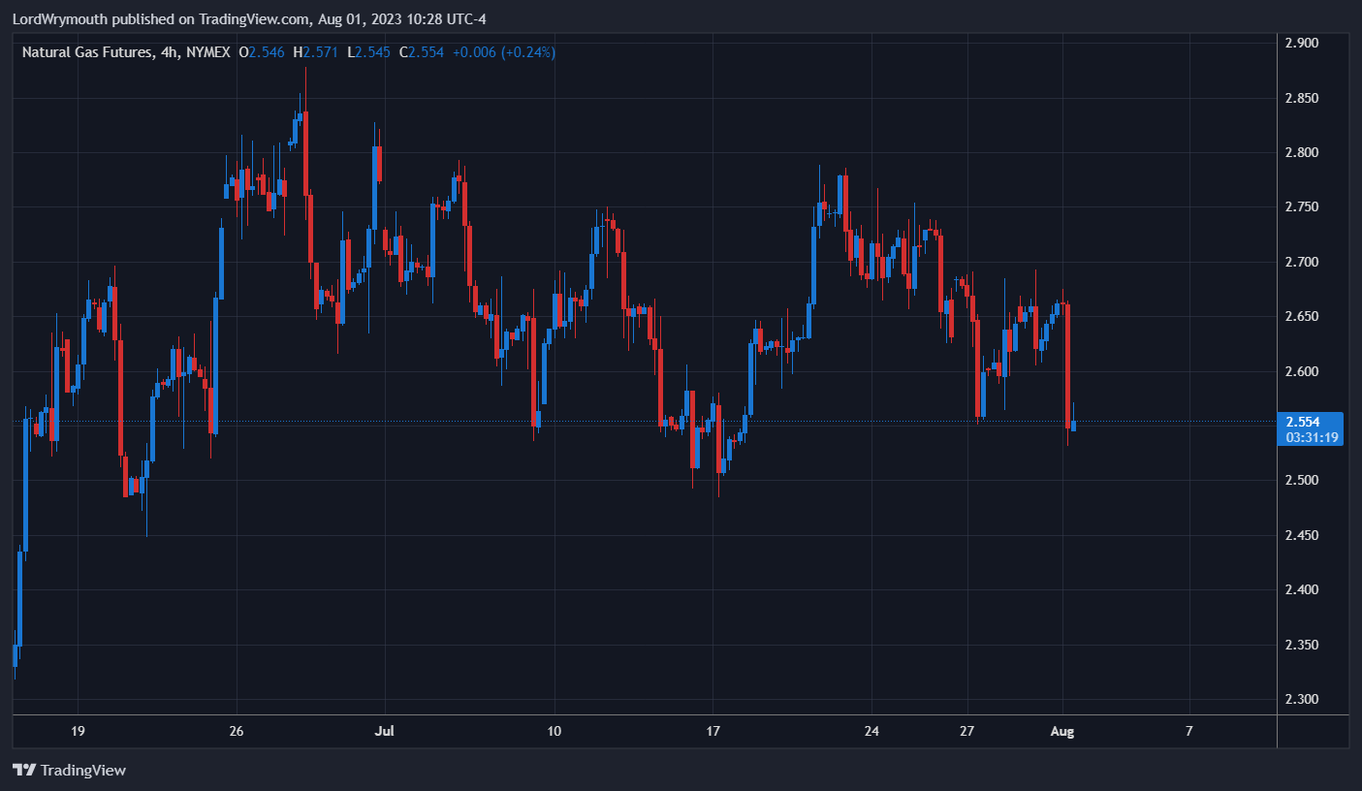Screen dimensions: 1362x791
Task: Click the 2.350 price axis label
Action: click(1302, 645)
